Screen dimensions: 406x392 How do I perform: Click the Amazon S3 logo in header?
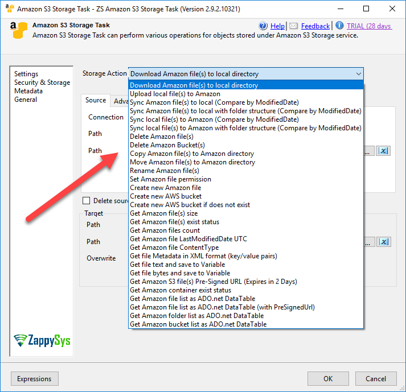(18, 30)
